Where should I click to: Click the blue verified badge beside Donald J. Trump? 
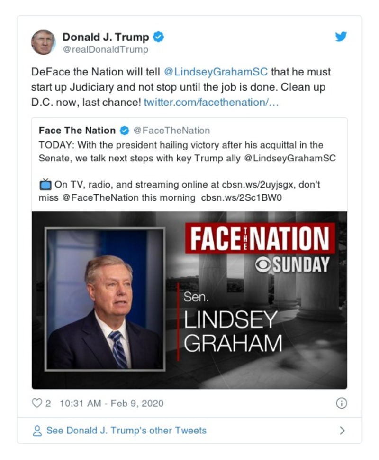tap(159, 37)
